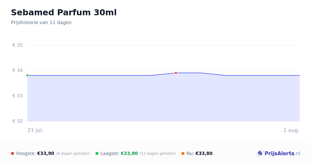Click the green Laagste legend dot
311x163 pixels.
tap(97, 153)
